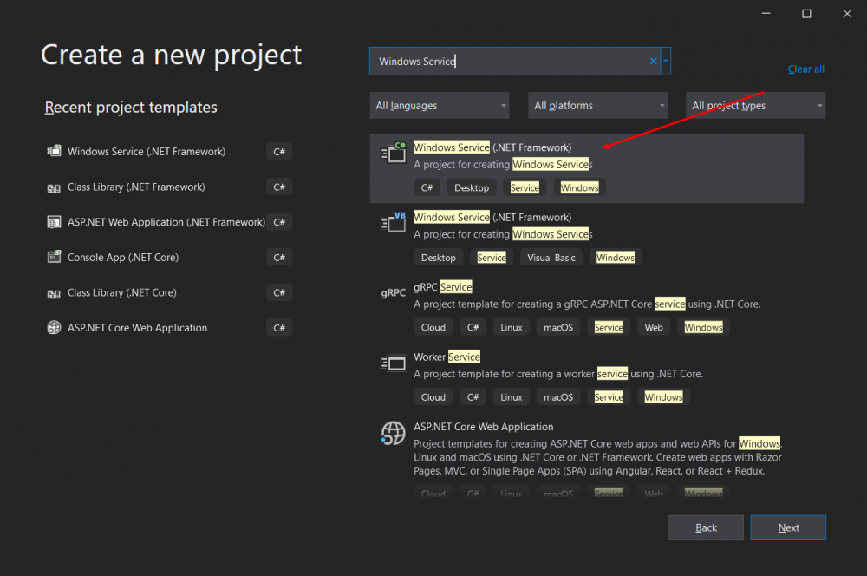Open the search history dropdown arrow
867x576 pixels.
pyautogui.click(x=666, y=62)
